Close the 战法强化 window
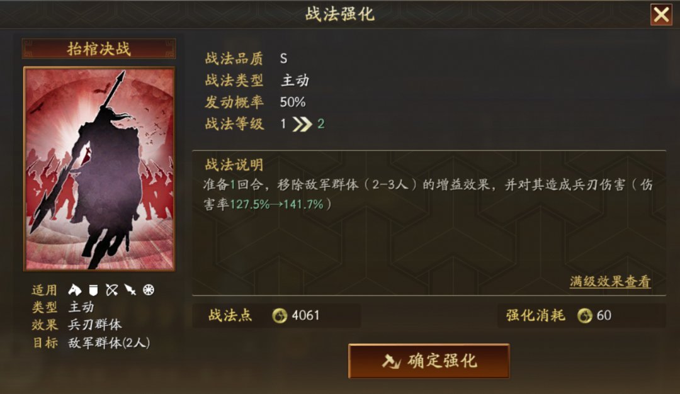Viewport: 680px width, 394px height. [x=661, y=14]
